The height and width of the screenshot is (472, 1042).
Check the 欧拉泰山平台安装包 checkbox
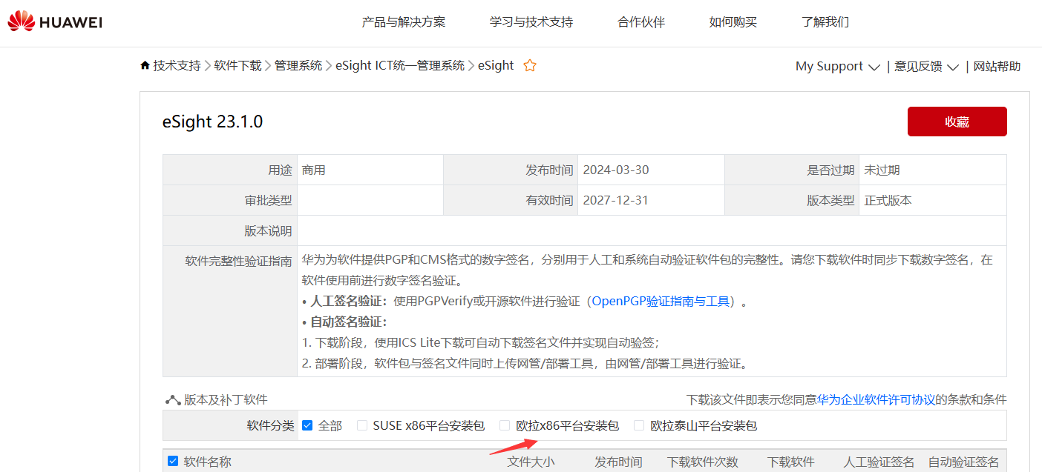[639, 425]
